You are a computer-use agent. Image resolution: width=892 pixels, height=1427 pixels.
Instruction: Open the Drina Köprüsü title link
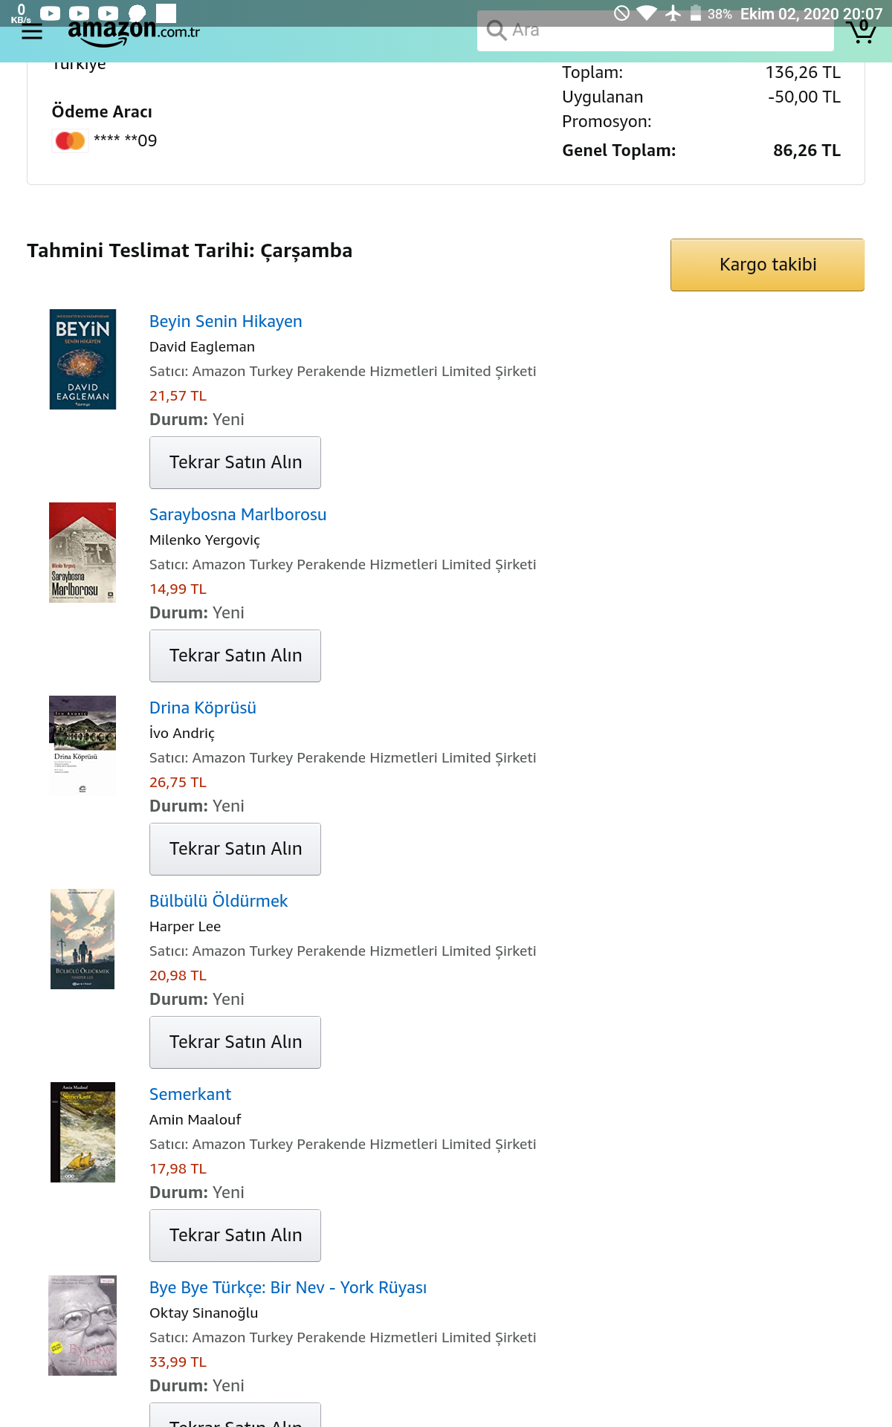(x=203, y=708)
